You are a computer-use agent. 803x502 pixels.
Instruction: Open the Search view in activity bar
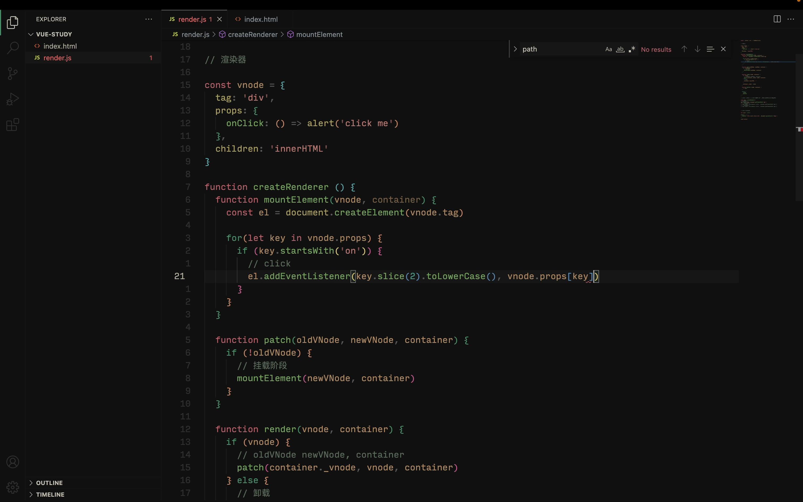12,48
